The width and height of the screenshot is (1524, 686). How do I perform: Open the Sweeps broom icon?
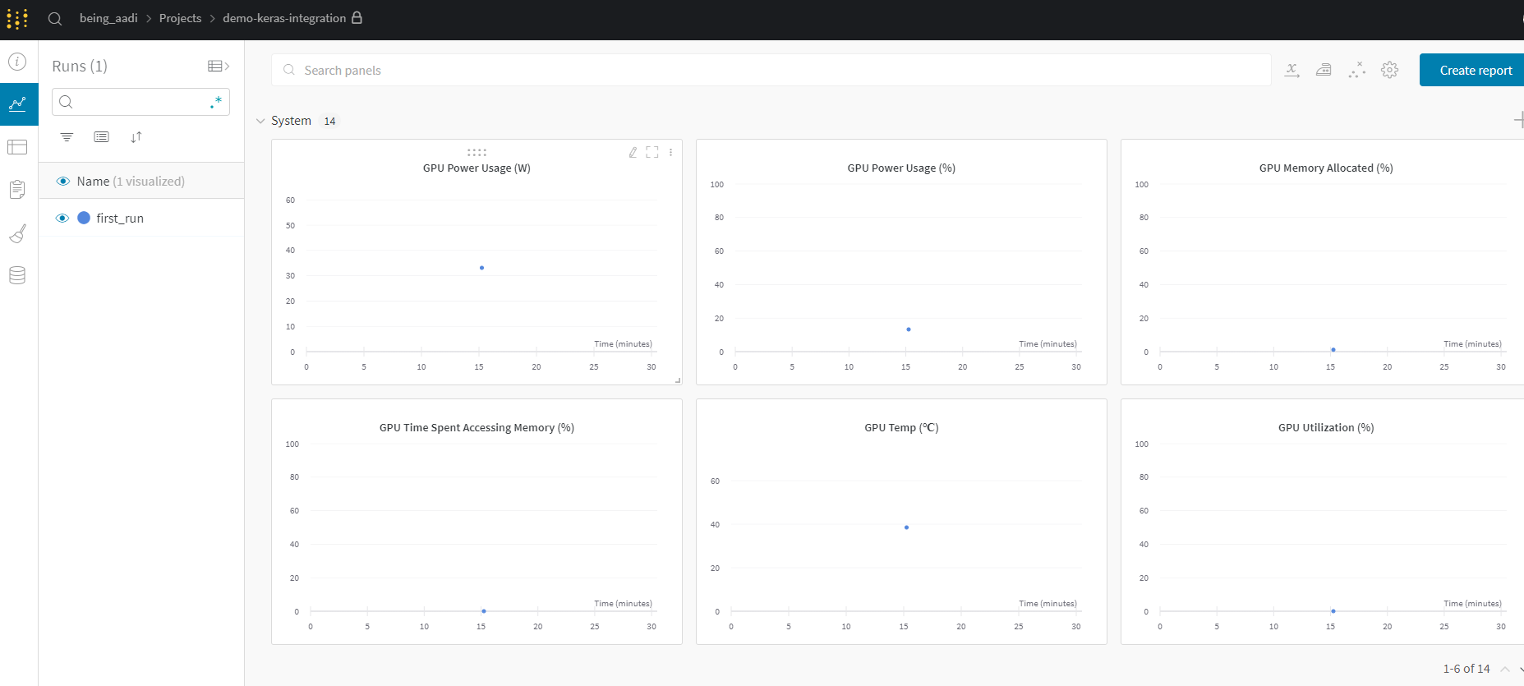coord(17,234)
